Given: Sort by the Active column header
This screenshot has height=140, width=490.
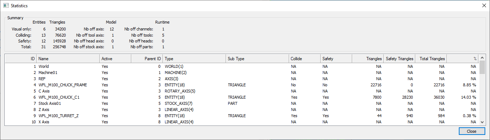Looking at the screenshot, I should (x=115, y=58).
